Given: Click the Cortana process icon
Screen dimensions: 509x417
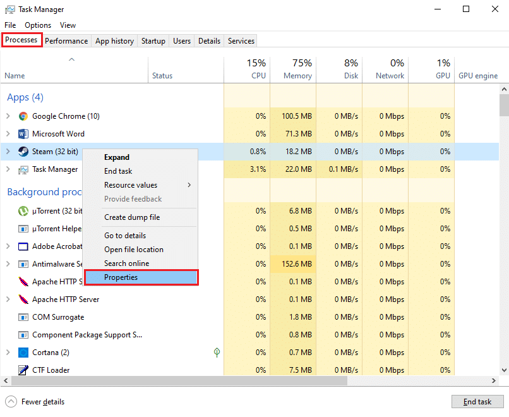Looking at the screenshot, I should [23, 353].
